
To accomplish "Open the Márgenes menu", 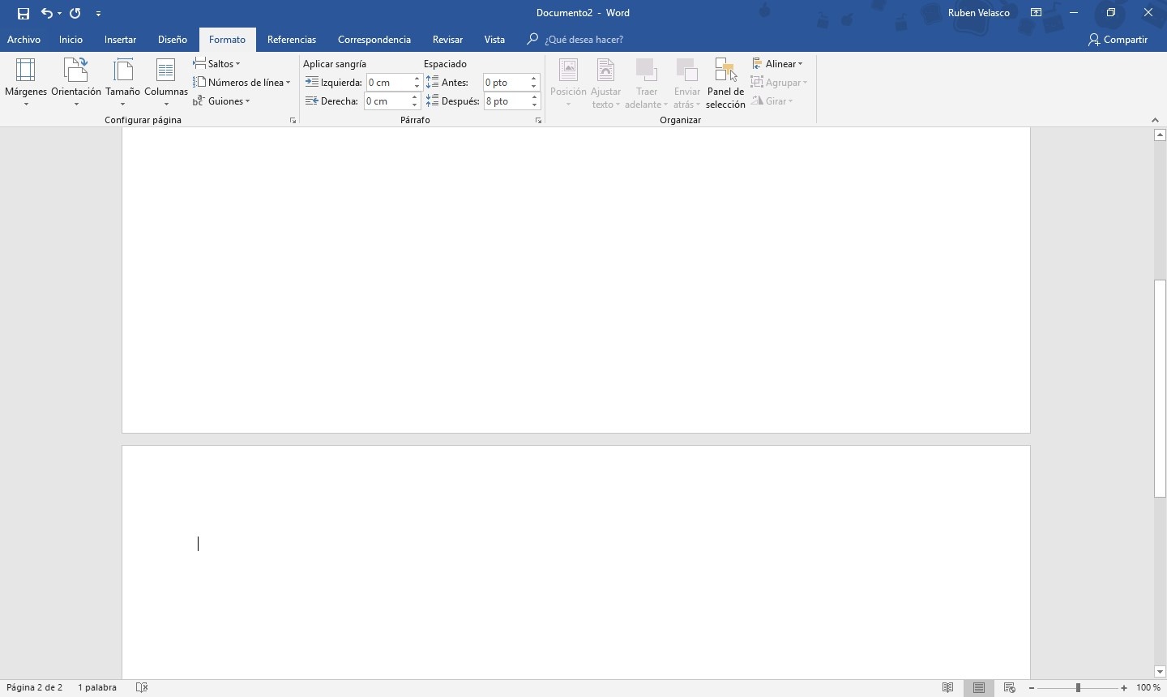I will click(26, 82).
